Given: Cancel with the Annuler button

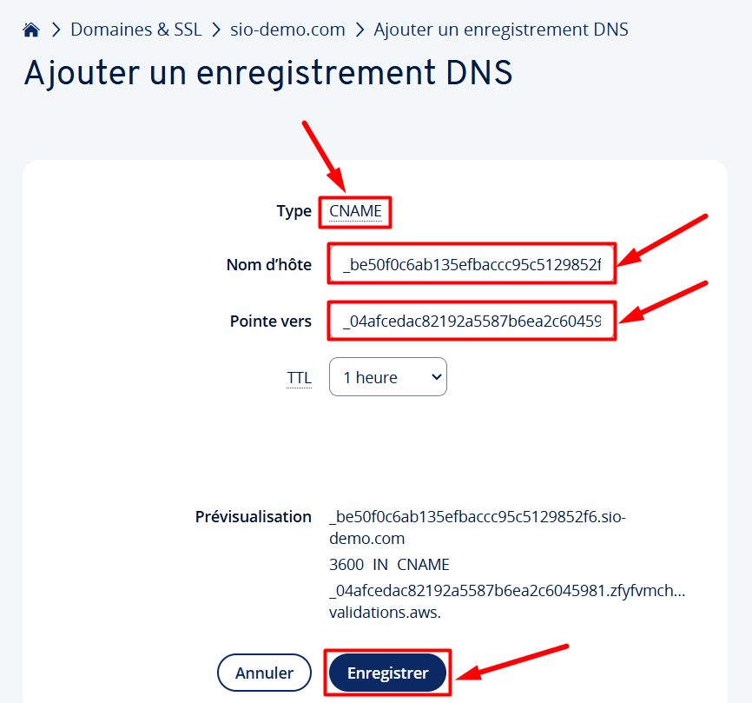Looking at the screenshot, I should 264,673.
